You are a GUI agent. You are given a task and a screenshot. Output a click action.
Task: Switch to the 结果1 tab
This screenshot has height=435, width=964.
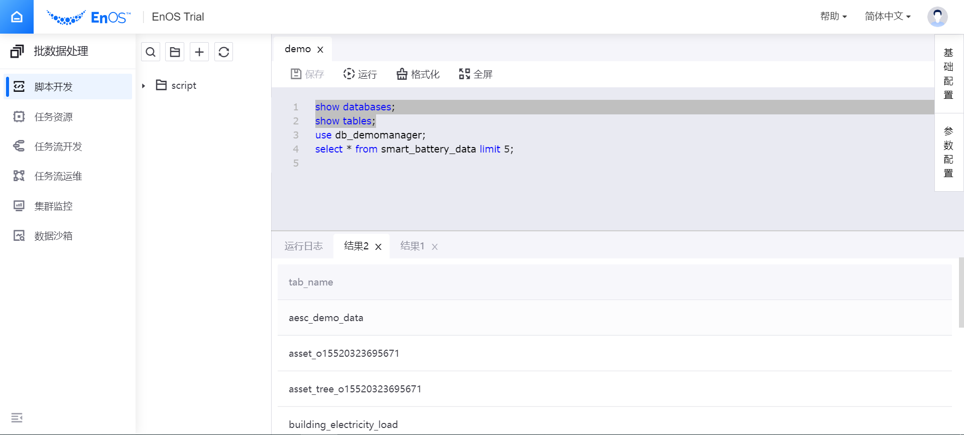pos(412,246)
